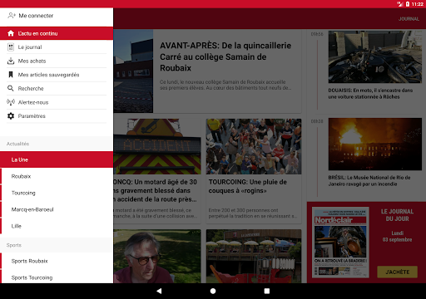Click the Recherche magnifier icon
Viewport: 426px width, 299px height.
11,88
